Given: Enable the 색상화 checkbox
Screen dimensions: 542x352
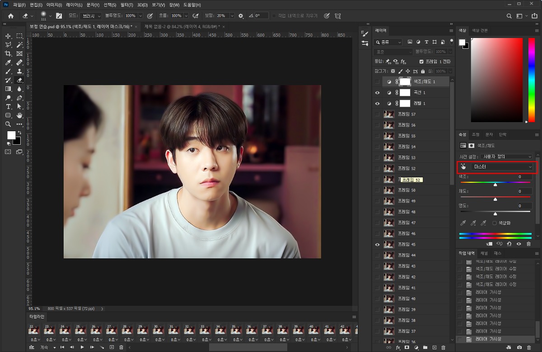Looking at the screenshot, I should coord(495,223).
